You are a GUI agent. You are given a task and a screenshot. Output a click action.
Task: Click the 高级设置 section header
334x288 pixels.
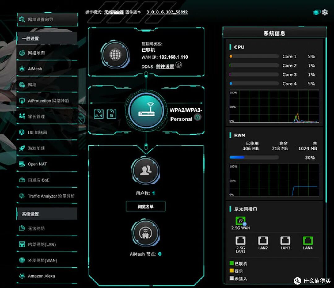point(47,214)
